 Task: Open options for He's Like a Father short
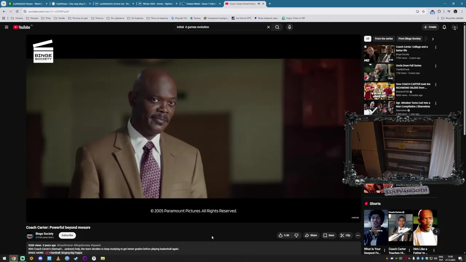[434, 250]
